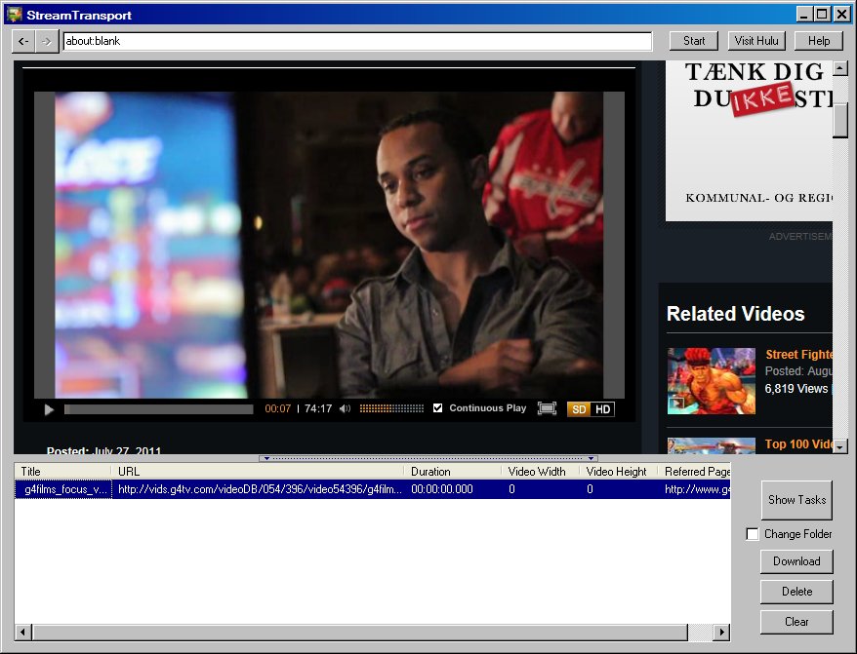Click the vids.g4tv.com URL cell
Image resolution: width=857 pixels, height=654 pixels.
(260, 489)
